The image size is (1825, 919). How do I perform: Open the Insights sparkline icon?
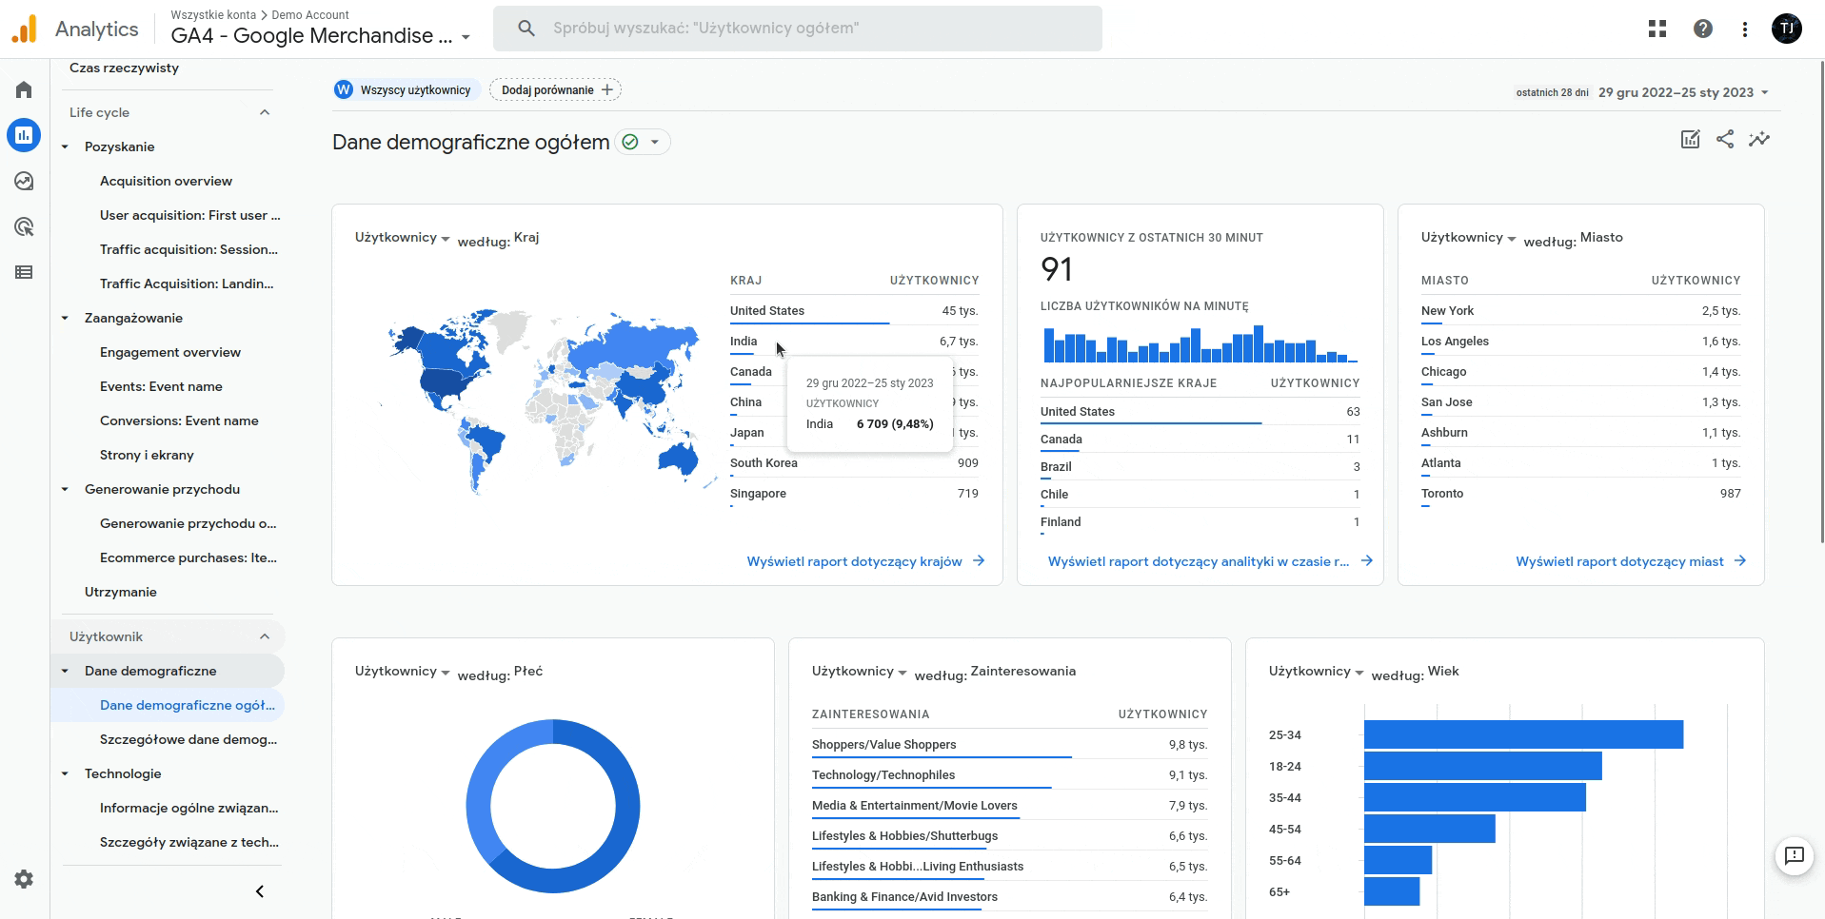pos(1759,140)
